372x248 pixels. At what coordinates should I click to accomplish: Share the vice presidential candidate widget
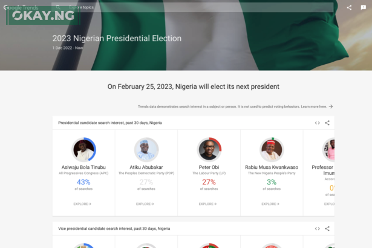point(327,229)
